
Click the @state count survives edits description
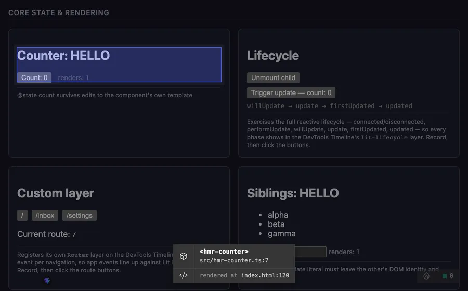[x=105, y=95]
